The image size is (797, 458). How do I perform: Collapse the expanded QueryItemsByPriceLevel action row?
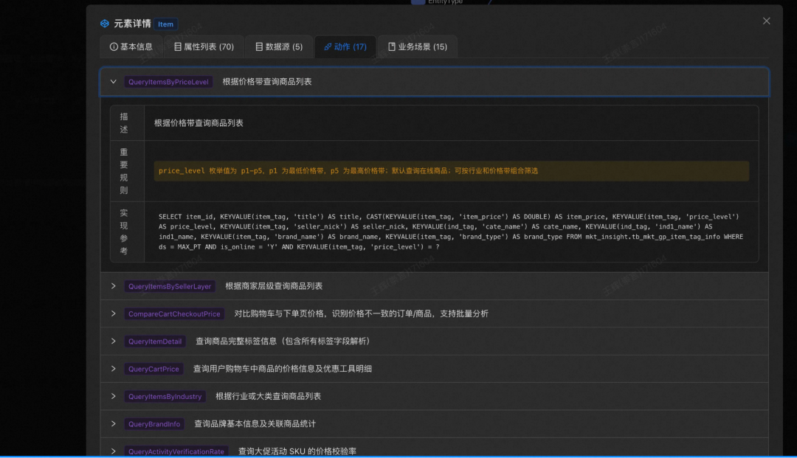[113, 81]
